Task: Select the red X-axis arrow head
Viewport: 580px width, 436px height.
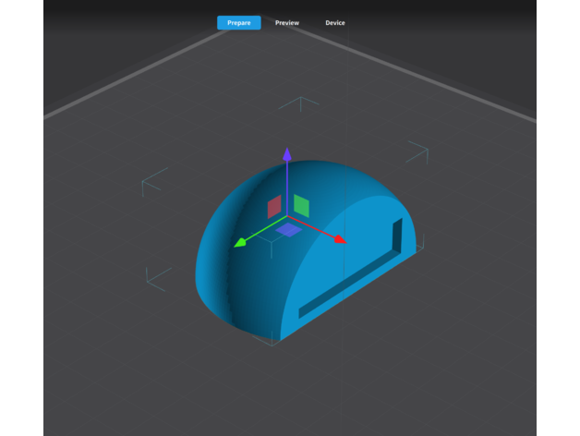Action: (340, 239)
